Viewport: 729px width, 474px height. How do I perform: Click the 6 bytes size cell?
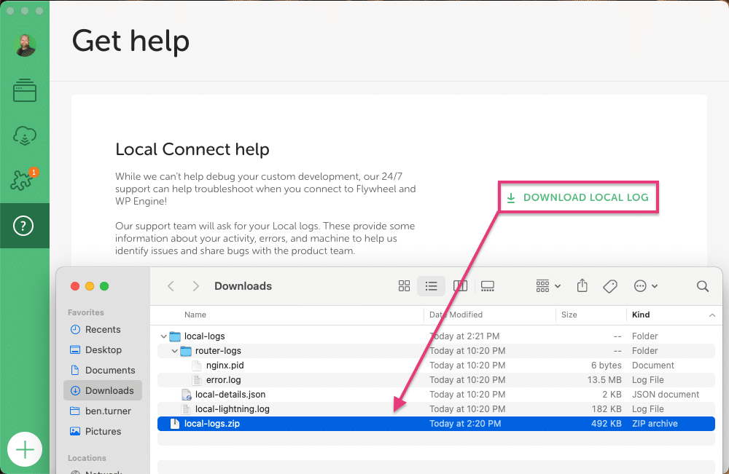(607, 366)
